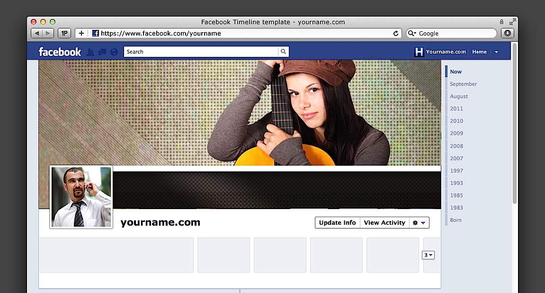545x293 pixels.
Task: Click the H profile avatar icon
Action: click(x=419, y=52)
